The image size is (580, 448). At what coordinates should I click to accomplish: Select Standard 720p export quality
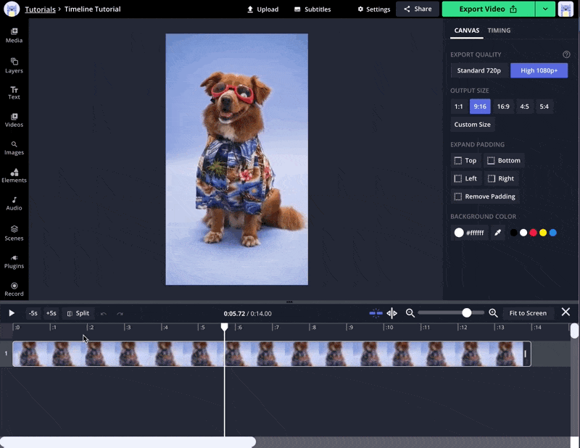(x=479, y=70)
